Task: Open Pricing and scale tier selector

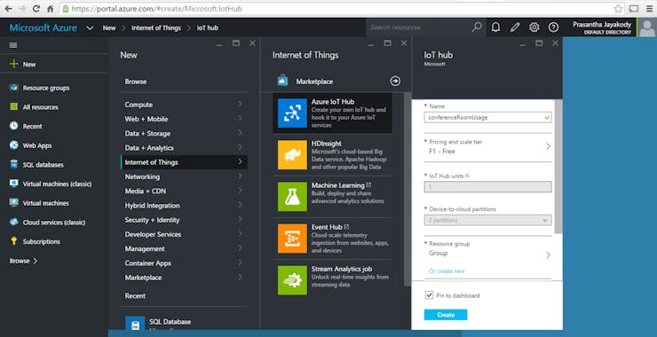Action: point(487,147)
